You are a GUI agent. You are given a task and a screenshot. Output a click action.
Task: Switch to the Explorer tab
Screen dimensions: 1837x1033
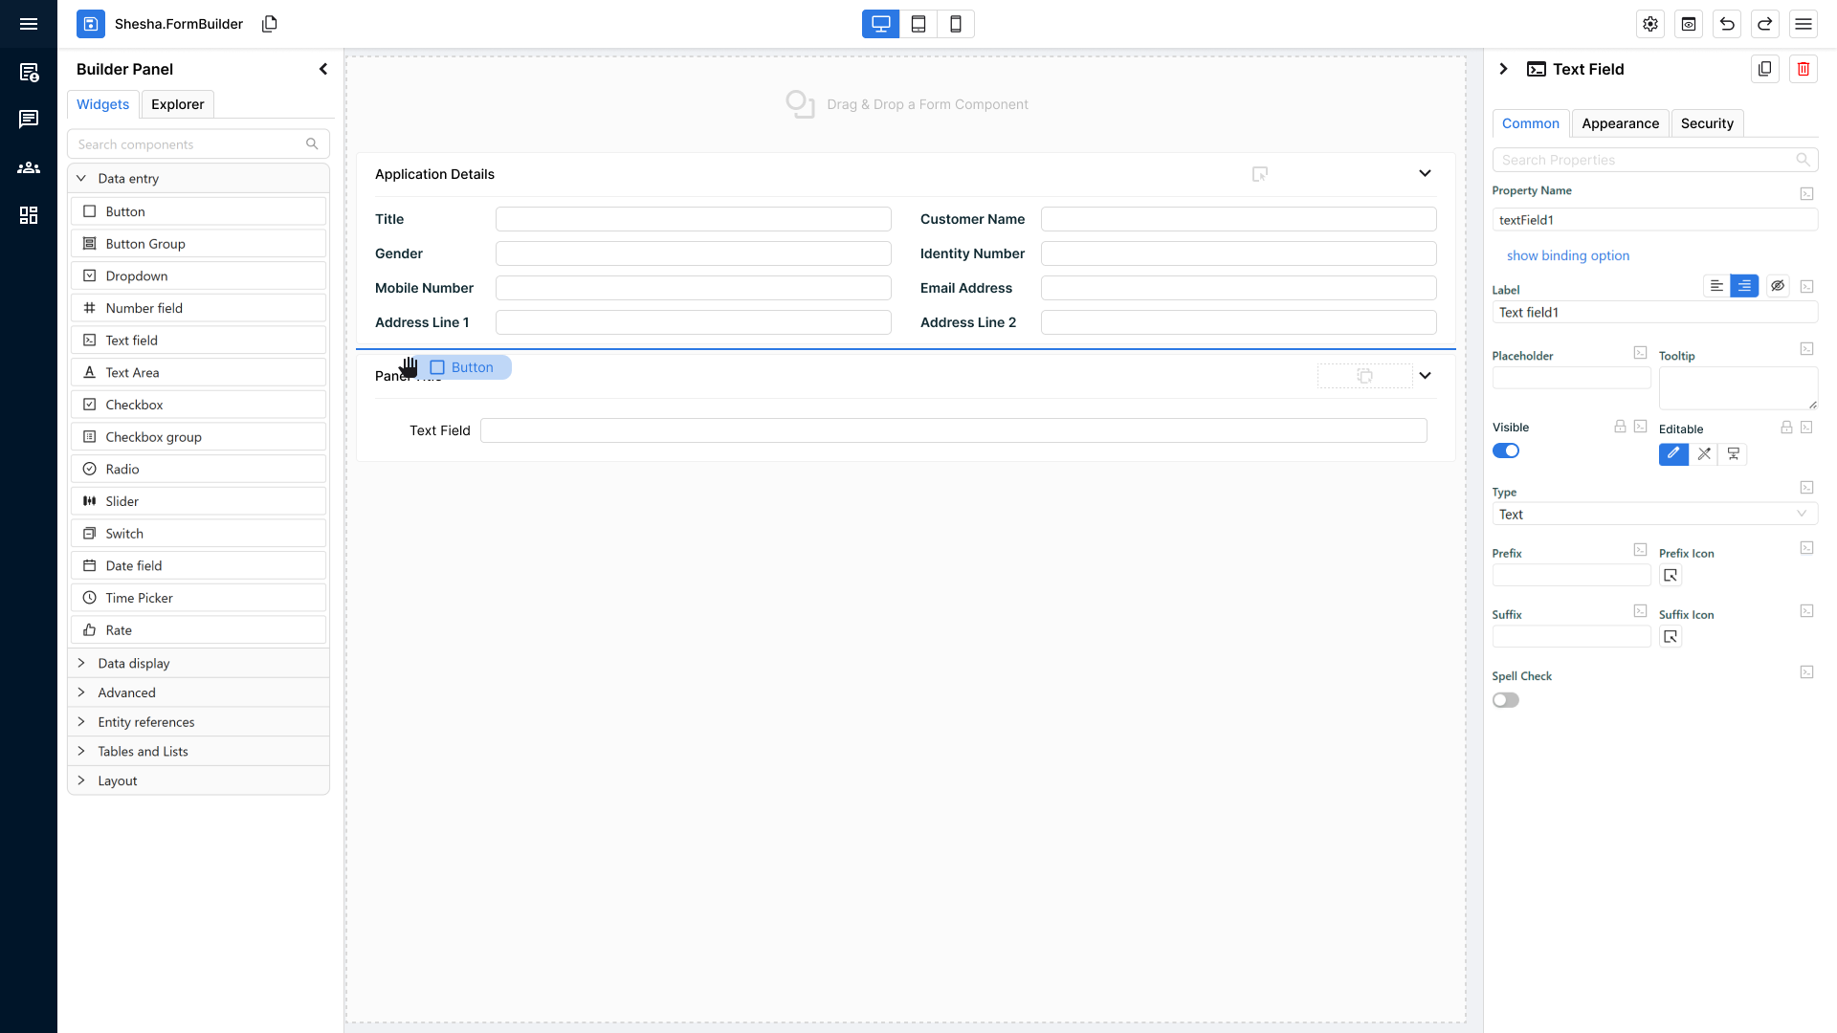177,104
